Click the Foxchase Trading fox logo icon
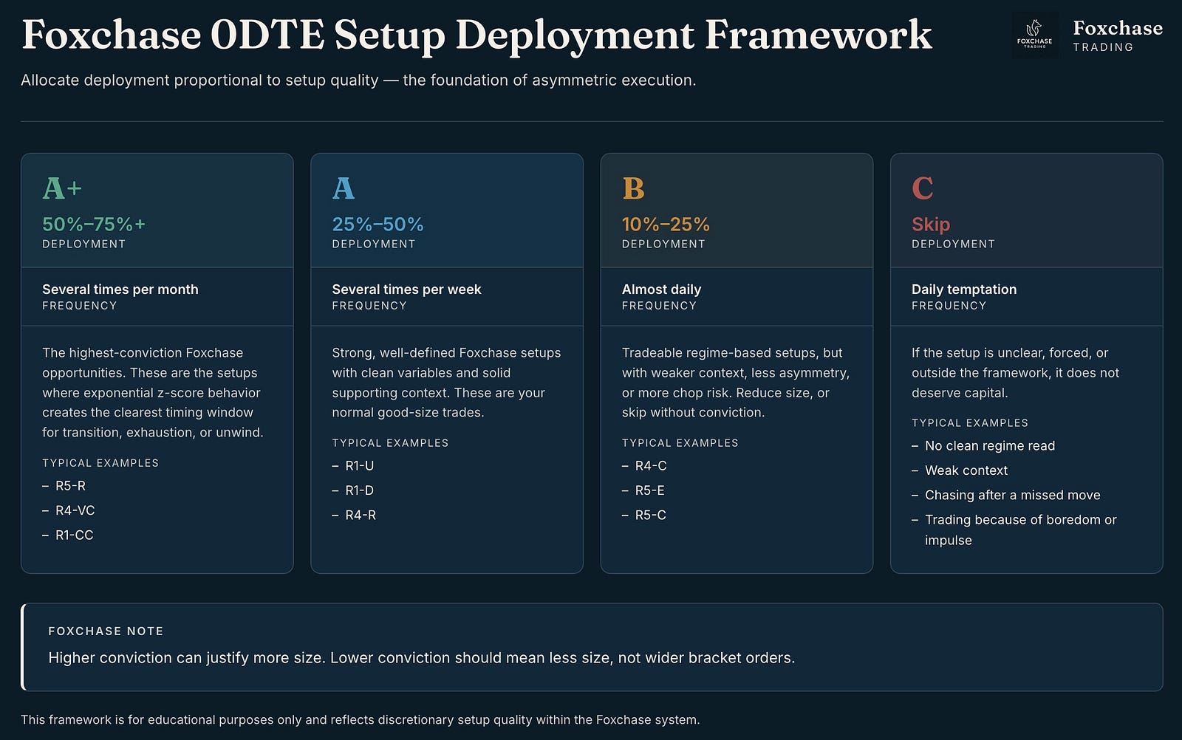 click(1034, 35)
